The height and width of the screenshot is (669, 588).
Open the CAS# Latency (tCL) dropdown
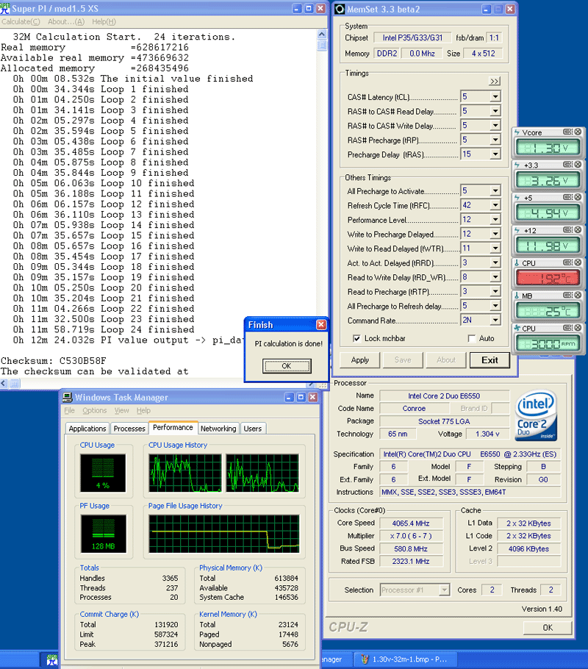[x=495, y=97]
